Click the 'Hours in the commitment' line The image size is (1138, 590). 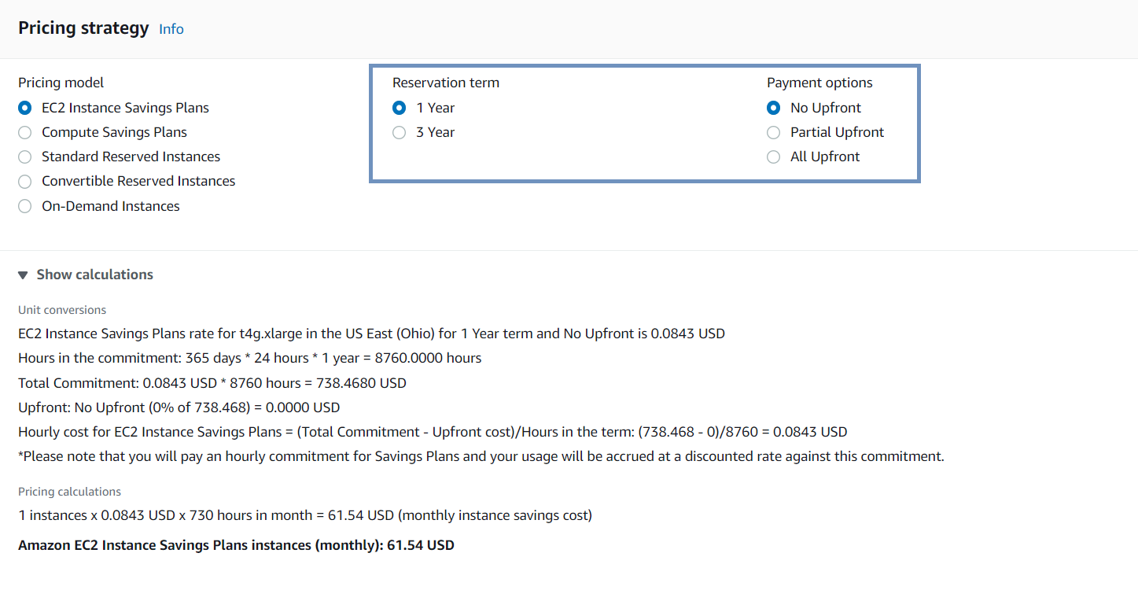point(250,358)
